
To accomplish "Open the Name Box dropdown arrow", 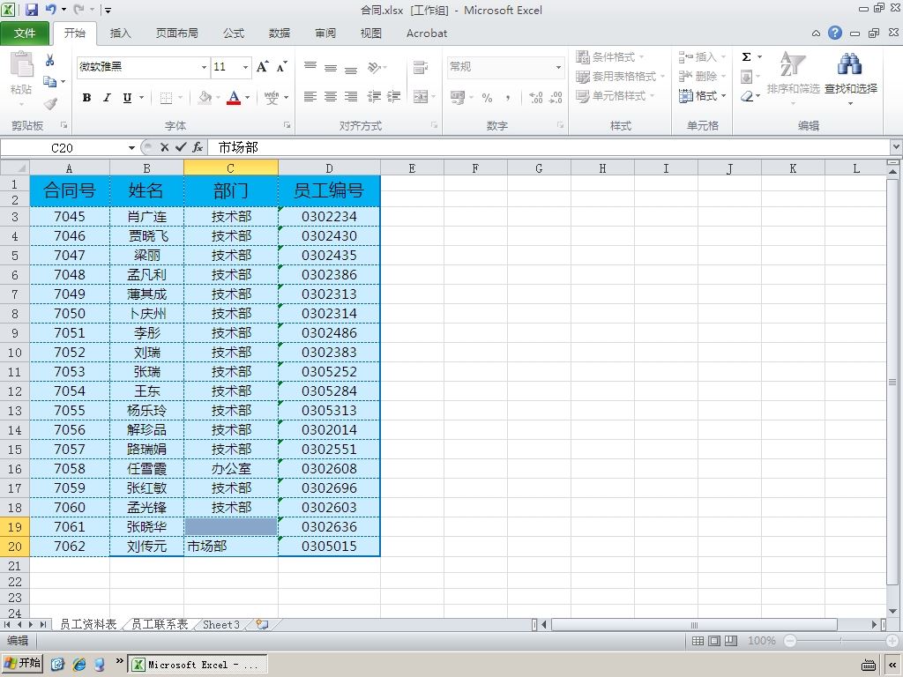I will pos(132,148).
